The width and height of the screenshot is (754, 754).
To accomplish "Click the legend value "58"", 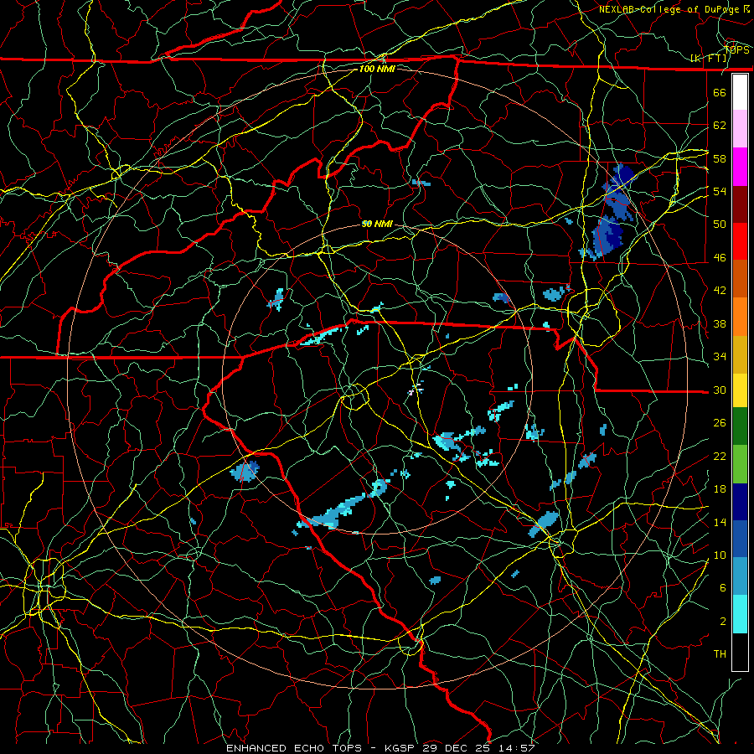I will (720, 158).
